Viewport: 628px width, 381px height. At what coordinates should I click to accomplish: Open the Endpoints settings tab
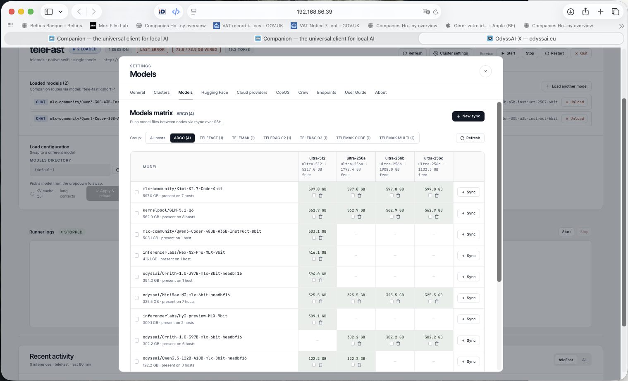click(327, 93)
